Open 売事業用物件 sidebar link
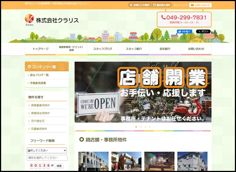The width and height of the screenshot is (236, 172). (39, 129)
